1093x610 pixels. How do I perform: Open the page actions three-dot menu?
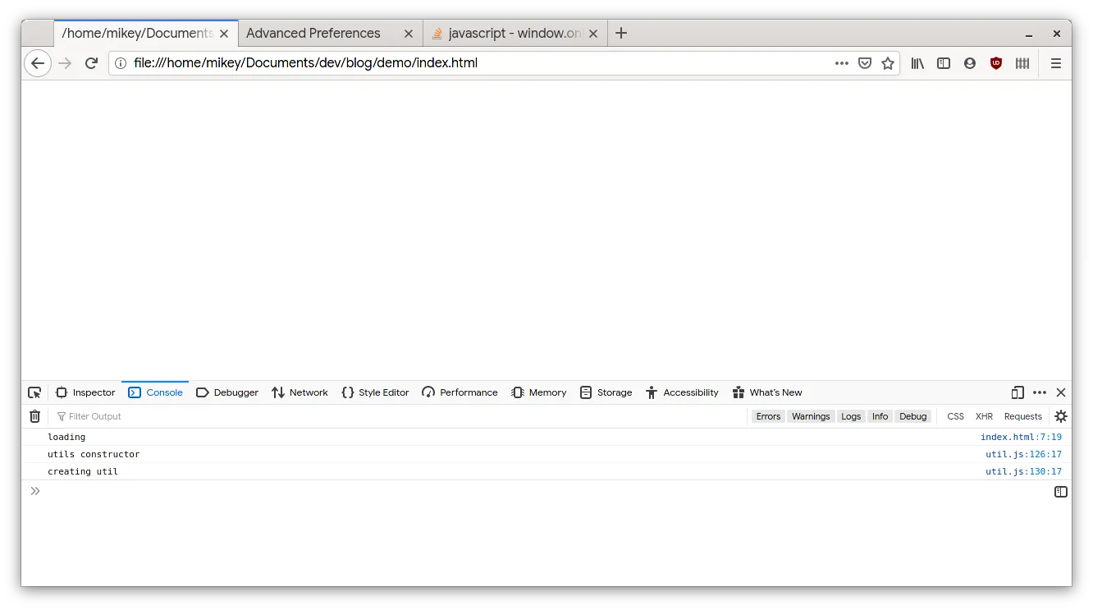[x=842, y=63]
